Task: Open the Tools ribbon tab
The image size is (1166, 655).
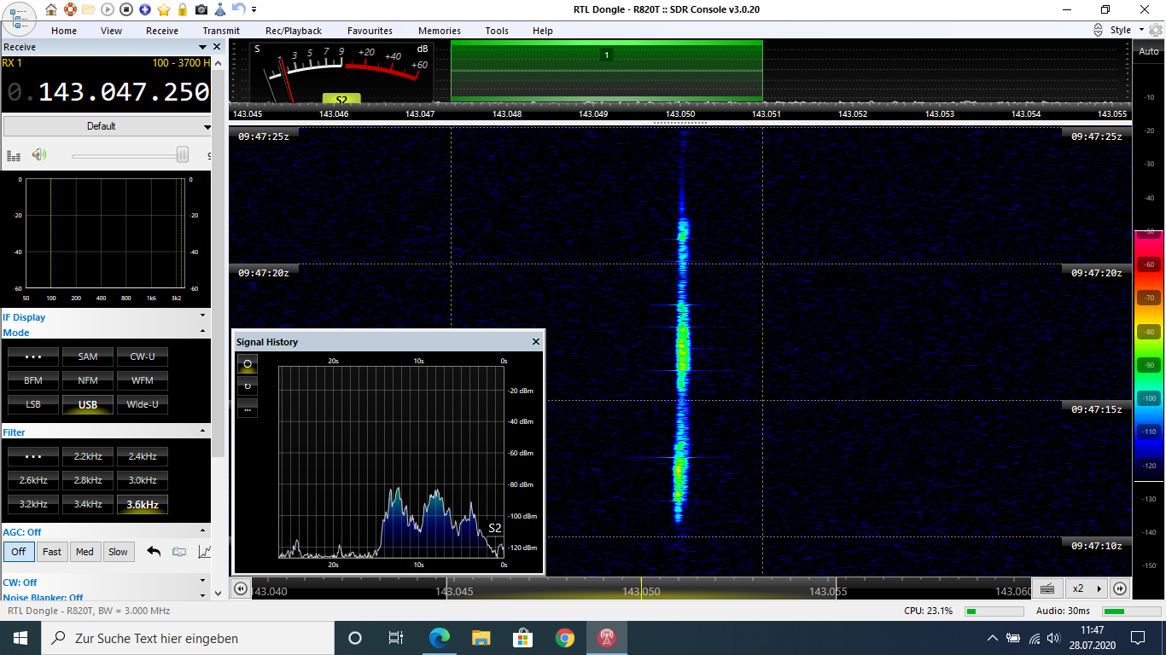Action: tap(497, 31)
